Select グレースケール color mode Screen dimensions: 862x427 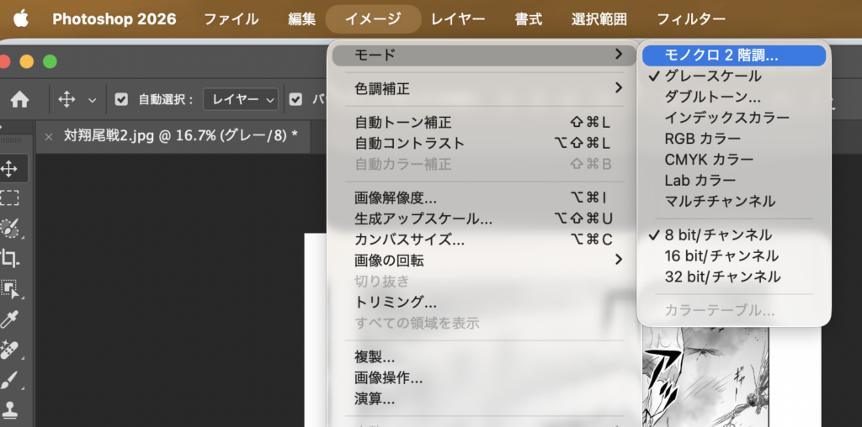coord(712,76)
